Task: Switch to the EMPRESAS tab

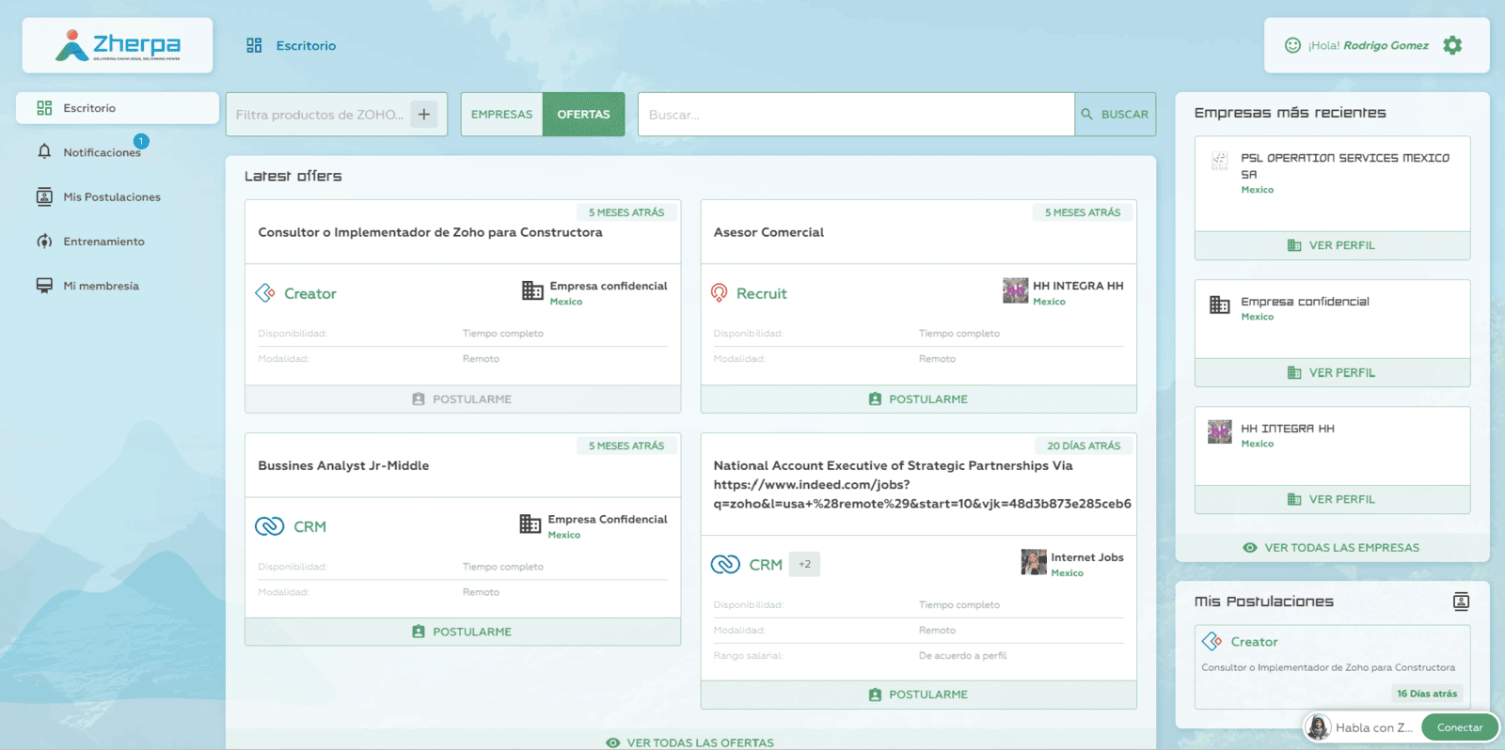Action: (x=501, y=115)
